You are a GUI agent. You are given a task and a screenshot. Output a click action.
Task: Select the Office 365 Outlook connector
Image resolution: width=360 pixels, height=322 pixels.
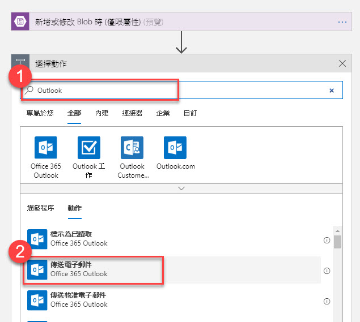click(x=46, y=157)
